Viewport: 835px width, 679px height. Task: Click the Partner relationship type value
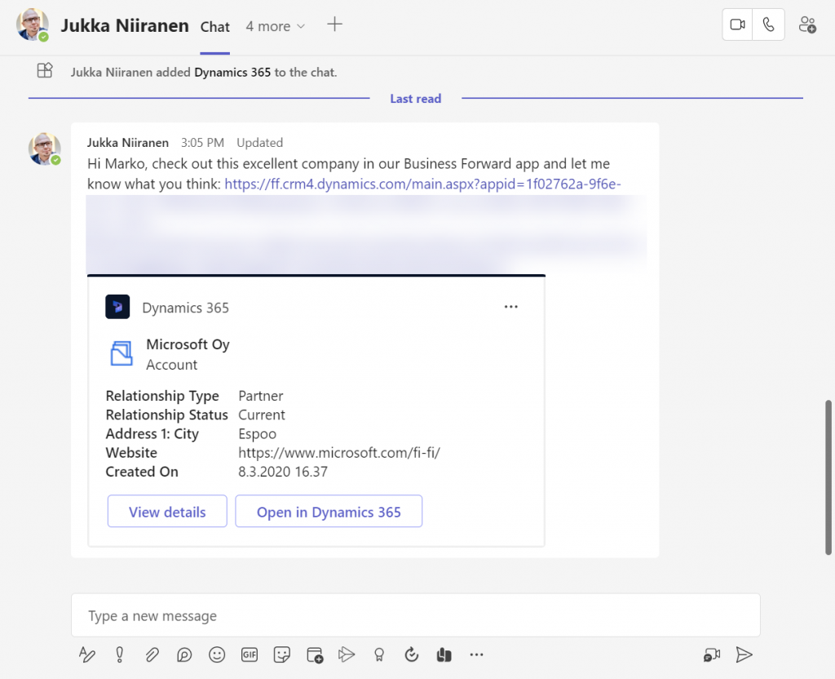(260, 396)
